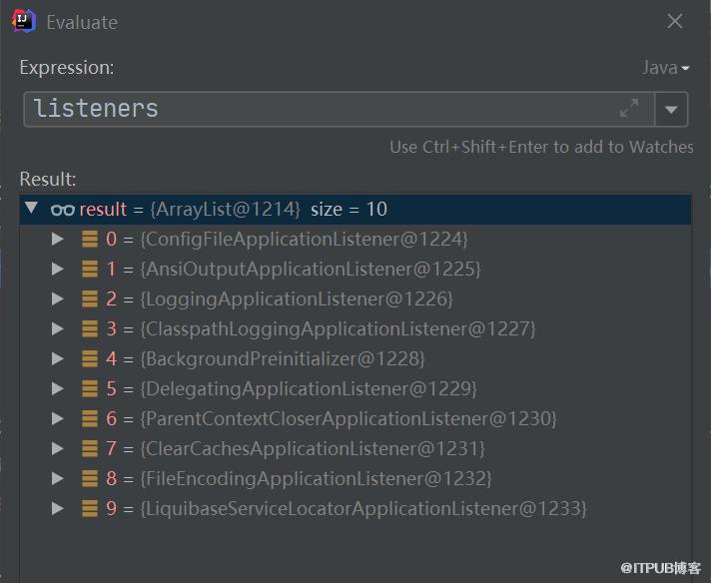Viewport: 711px width, 583px height.
Task: Close the Evaluate dialog
Action: point(675,21)
